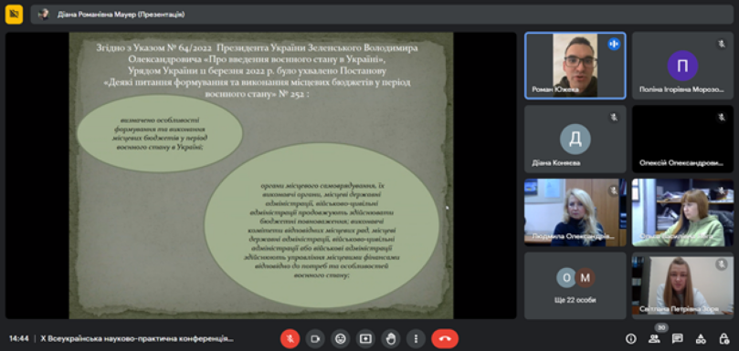Image resolution: width=739 pixels, height=351 pixels.
Task: Select the Діана Конєва participant tile
Action: coord(575,139)
